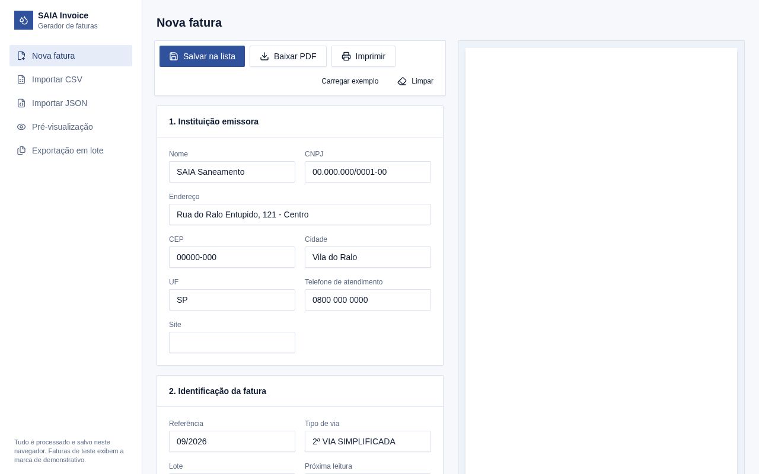Screen dimensions: 759x474
Task: Download the invoice via Baixar PDF
Action: [288, 56]
